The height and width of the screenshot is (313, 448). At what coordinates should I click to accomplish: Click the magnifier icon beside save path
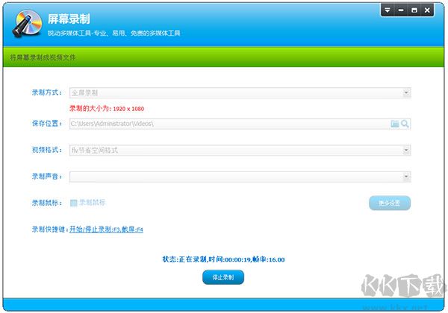click(405, 124)
